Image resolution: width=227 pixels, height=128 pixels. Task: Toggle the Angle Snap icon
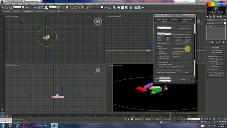click(75, 7)
